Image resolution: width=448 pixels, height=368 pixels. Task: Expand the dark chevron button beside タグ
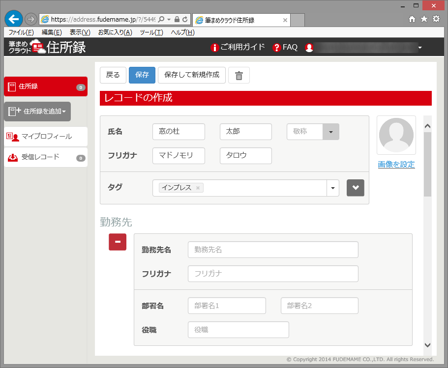tap(356, 188)
